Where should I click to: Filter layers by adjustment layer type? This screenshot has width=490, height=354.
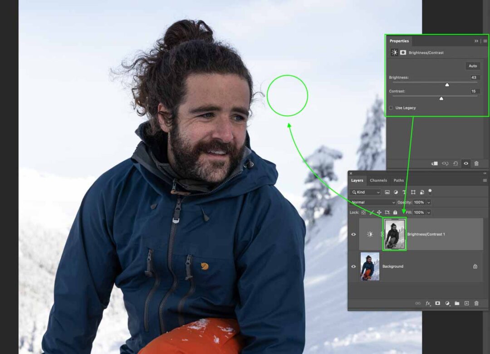tap(396, 192)
